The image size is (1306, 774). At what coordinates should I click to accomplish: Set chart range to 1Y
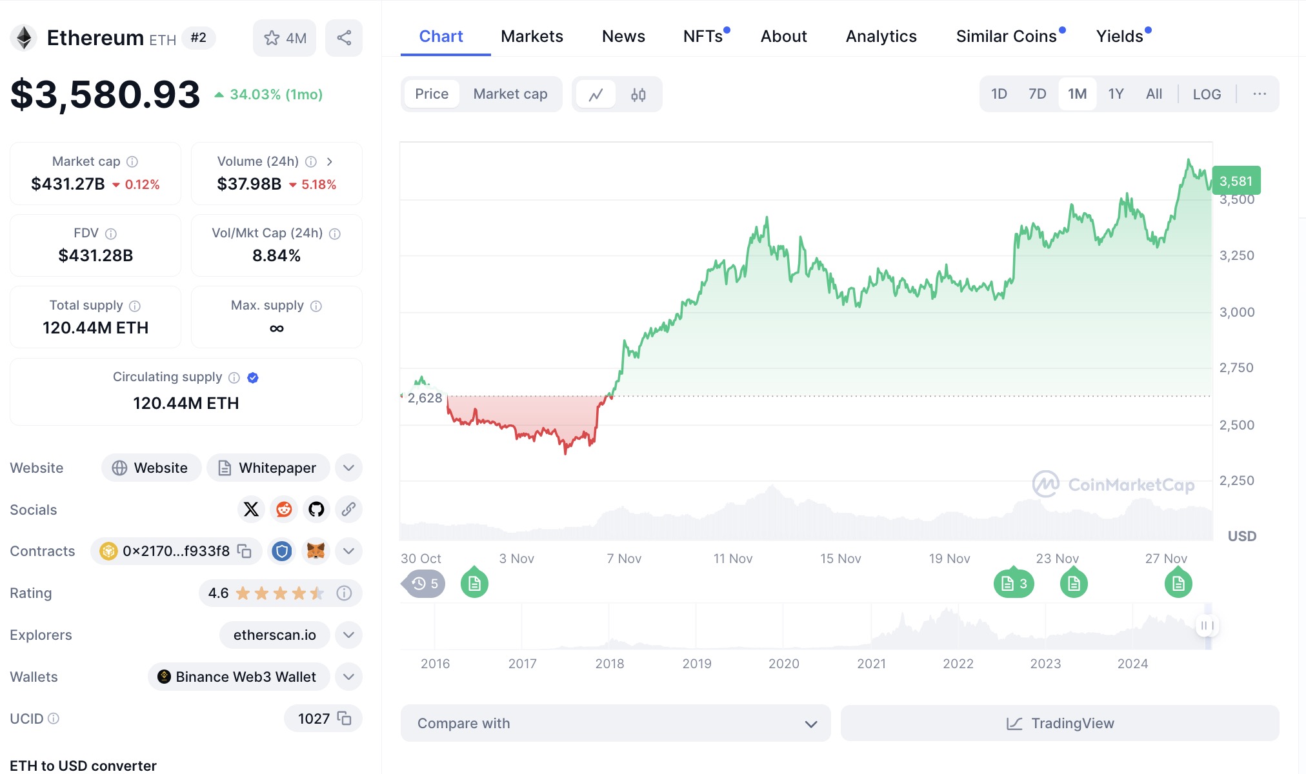(1116, 94)
